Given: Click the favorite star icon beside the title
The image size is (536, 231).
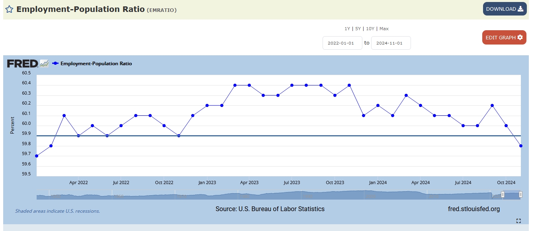Looking at the screenshot, I should tap(9, 9).
